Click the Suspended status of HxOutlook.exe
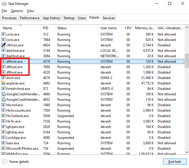This screenshot has width=189, height=168. coord(66,116)
